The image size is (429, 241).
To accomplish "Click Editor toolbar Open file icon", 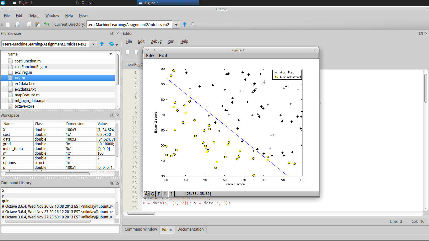I will pyautogui.click(x=137, y=52).
